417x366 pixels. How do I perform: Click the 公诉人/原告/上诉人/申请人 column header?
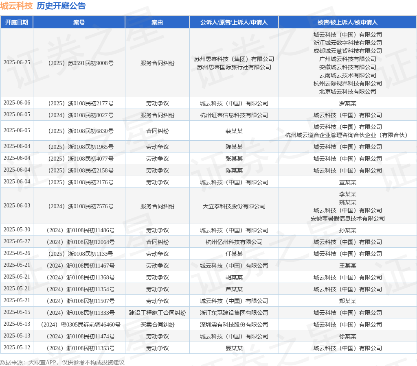coord(234,22)
